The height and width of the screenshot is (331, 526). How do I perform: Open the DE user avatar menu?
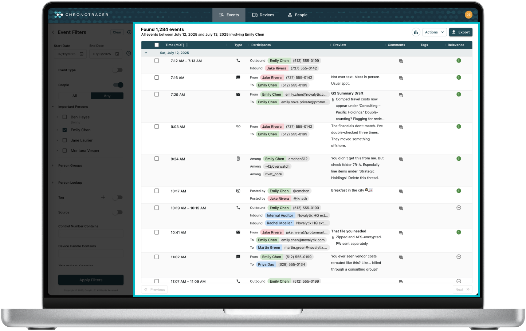click(468, 15)
